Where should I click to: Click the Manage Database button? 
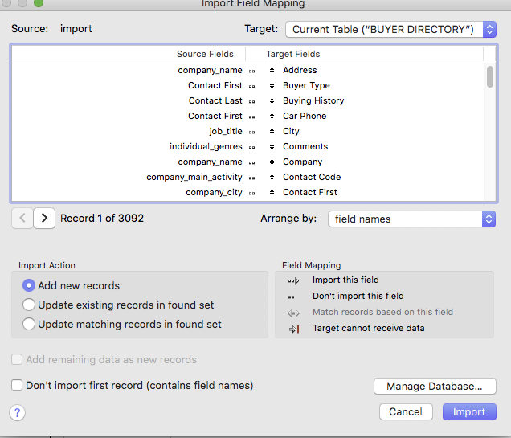coord(434,387)
